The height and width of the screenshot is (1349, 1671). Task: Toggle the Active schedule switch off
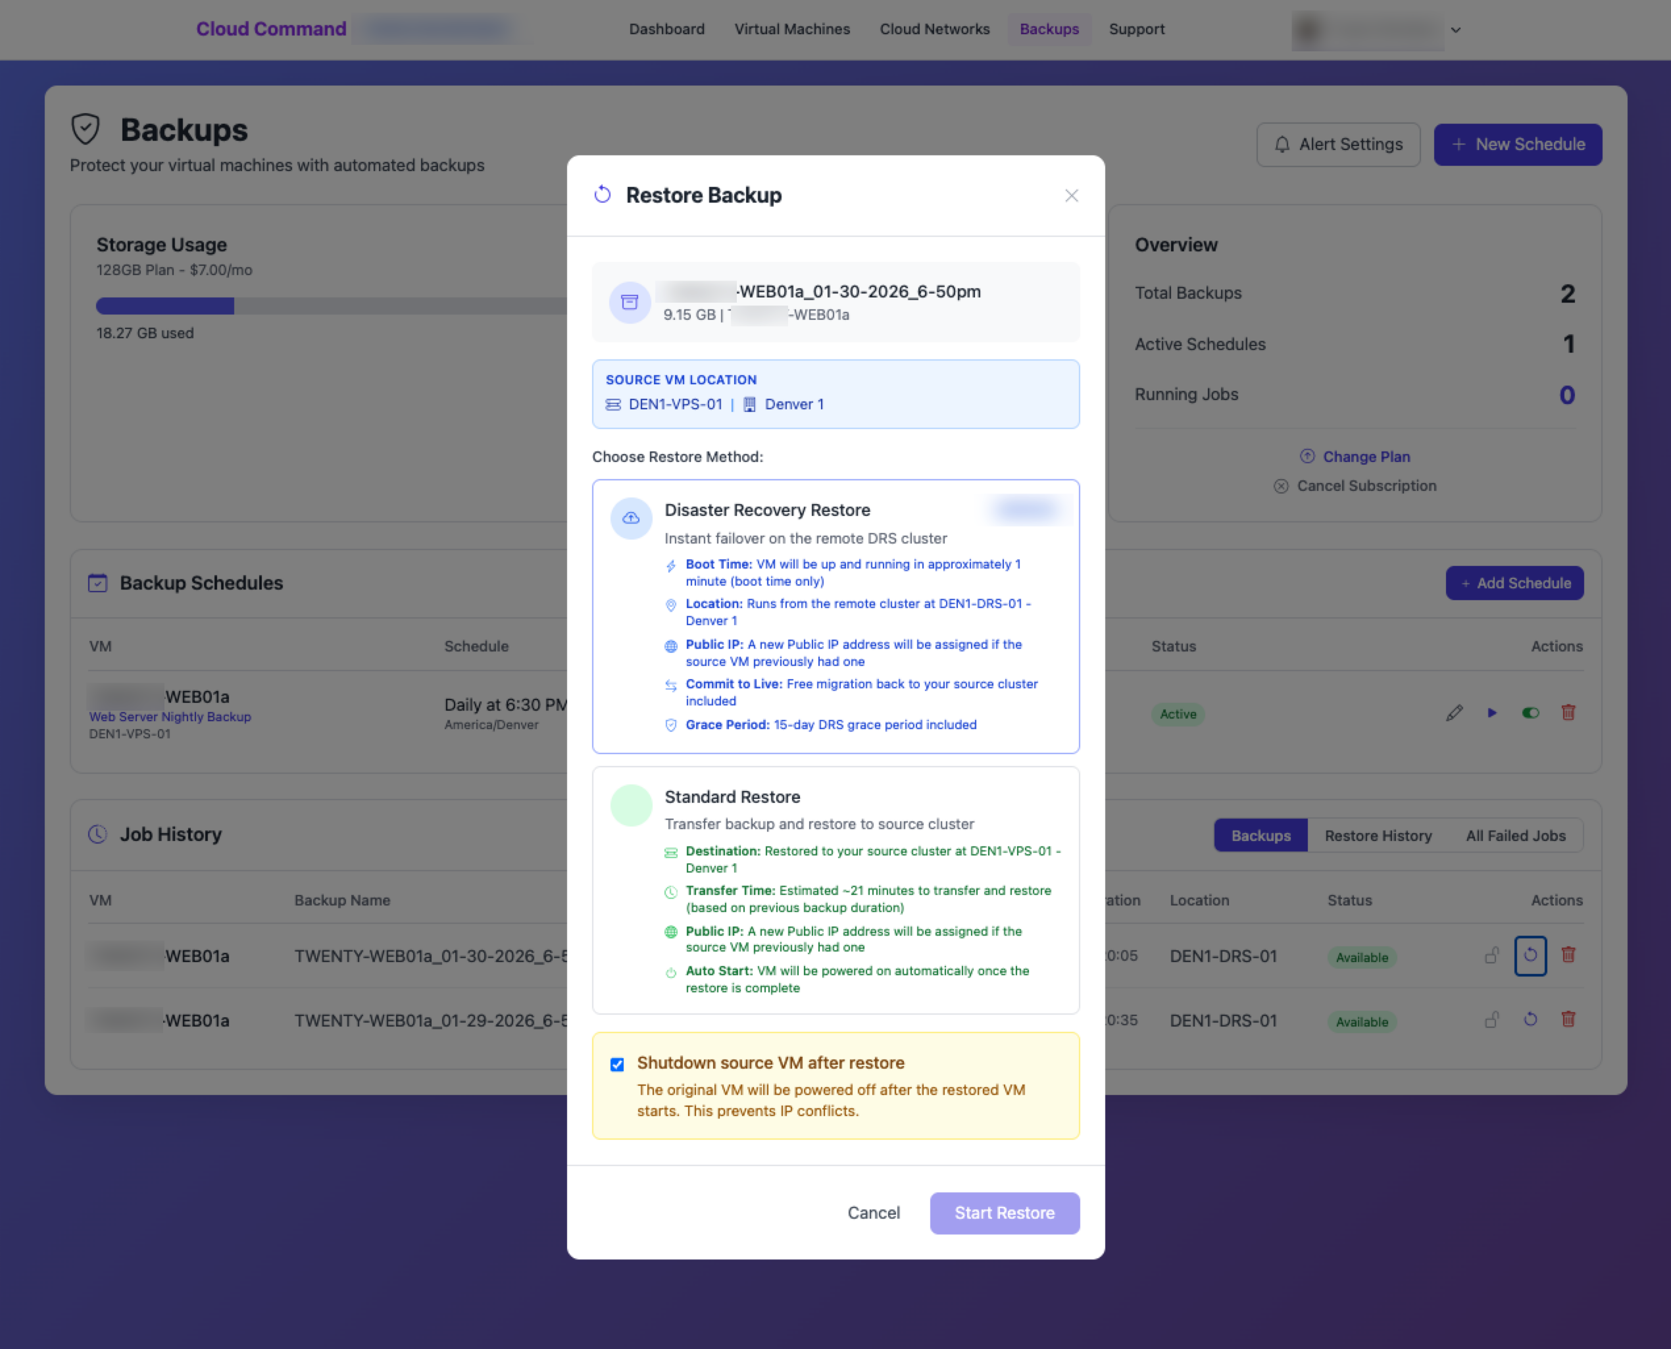pyautogui.click(x=1530, y=713)
